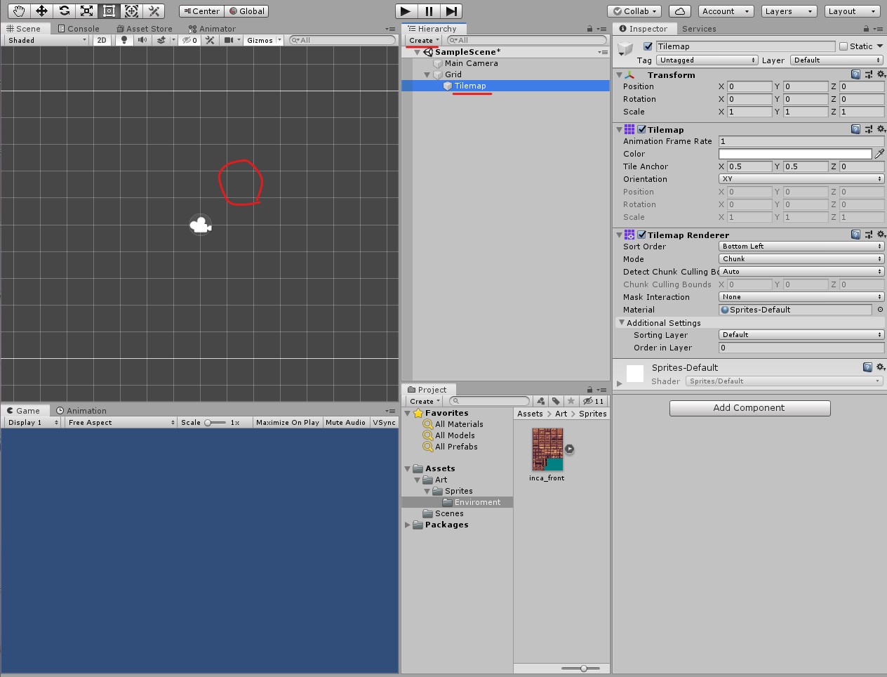Screen dimensions: 887x677
Task: Select the Scale tool
Action: point(86,11)
